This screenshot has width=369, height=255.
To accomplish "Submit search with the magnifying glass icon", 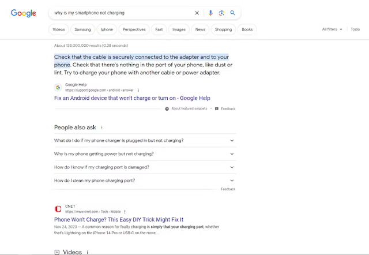I will click(x=232, y=13).
